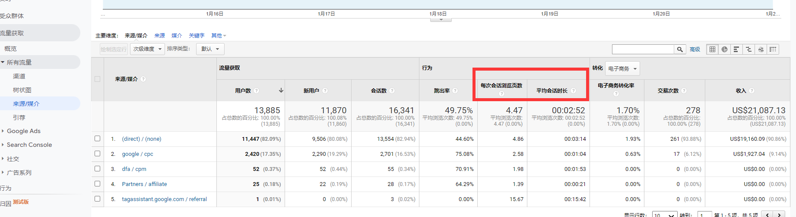This screenshot has width=796, height=217.
Task: Open help tooltip for 每次会话浏览页数
Action: (501, 94)
